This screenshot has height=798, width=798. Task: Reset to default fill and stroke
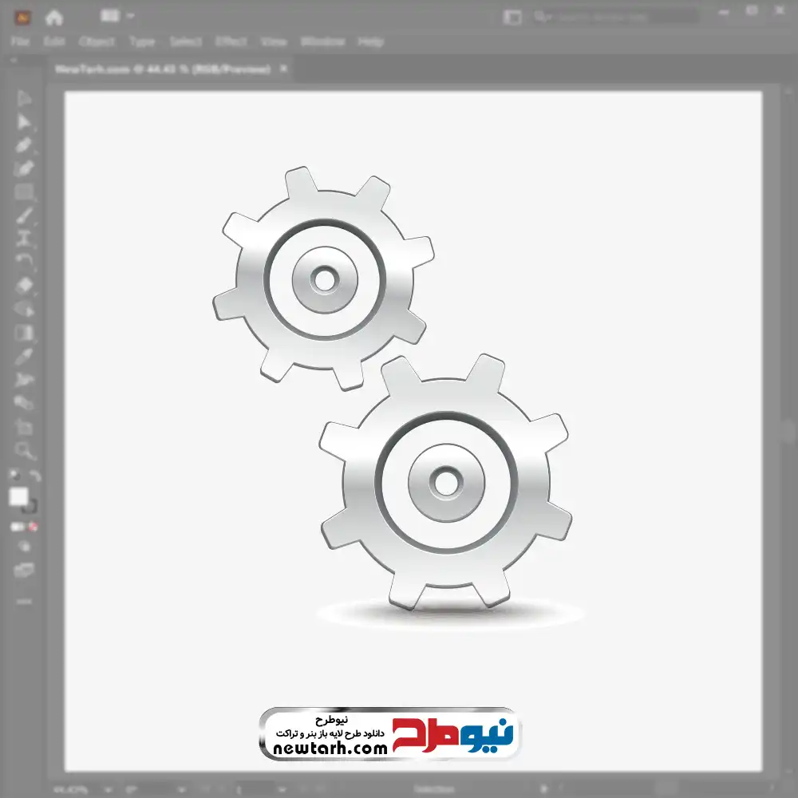coord(14,476)
